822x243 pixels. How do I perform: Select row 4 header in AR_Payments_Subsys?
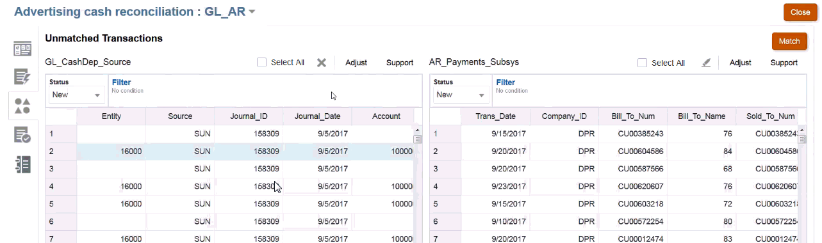(445, 186)
